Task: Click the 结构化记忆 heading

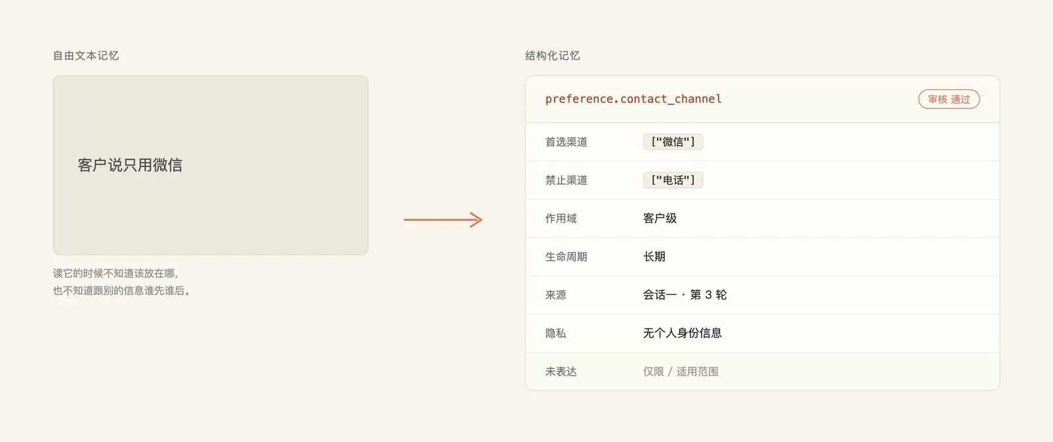Action: (x=553, y=56)
